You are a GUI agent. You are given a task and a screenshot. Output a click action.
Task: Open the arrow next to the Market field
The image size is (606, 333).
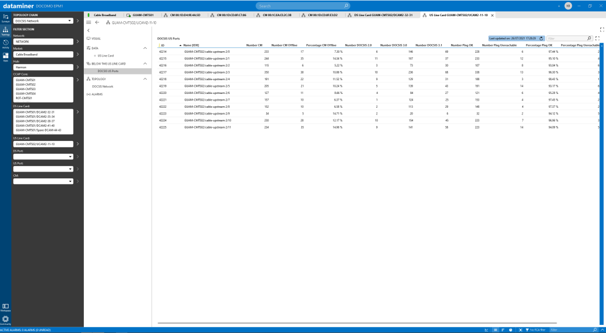coord(78,54)
